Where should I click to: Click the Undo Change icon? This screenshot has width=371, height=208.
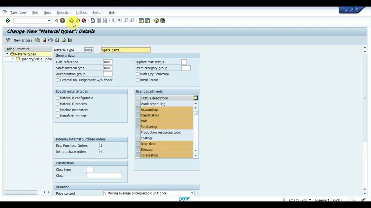click(x=50, y=40)
